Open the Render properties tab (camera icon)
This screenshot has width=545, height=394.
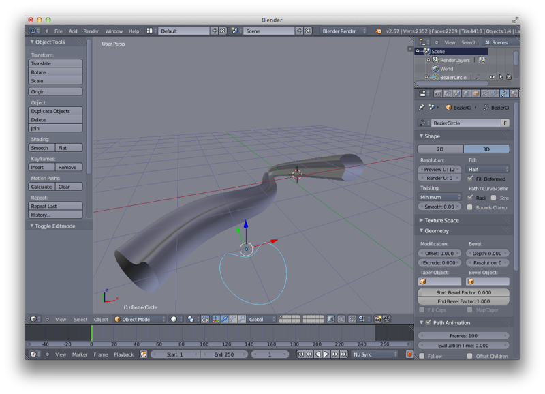(438, 93)
